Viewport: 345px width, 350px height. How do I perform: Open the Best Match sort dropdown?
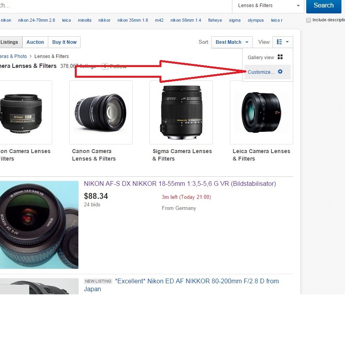pyautogui.click(x=232, y=42)
